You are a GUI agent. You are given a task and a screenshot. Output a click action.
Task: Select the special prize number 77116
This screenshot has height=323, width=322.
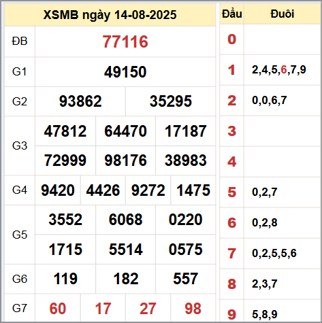pos(125,41)
